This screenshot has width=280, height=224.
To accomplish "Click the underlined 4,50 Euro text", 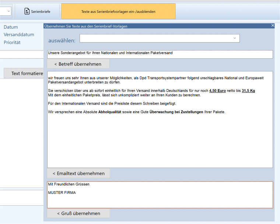I will click(x=217, y=91).
